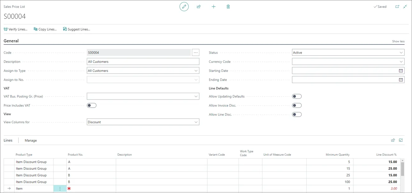Enable Allow Updating Defaults switch
This screenshot has height=193, width=412.
tap(297, 96)
